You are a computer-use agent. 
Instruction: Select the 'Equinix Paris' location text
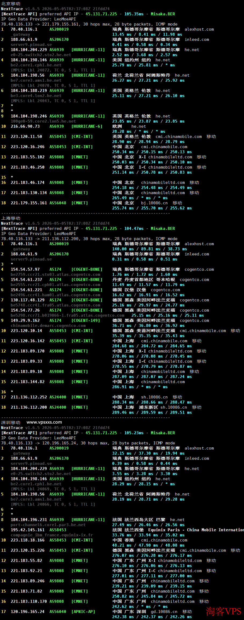[164, 530]
